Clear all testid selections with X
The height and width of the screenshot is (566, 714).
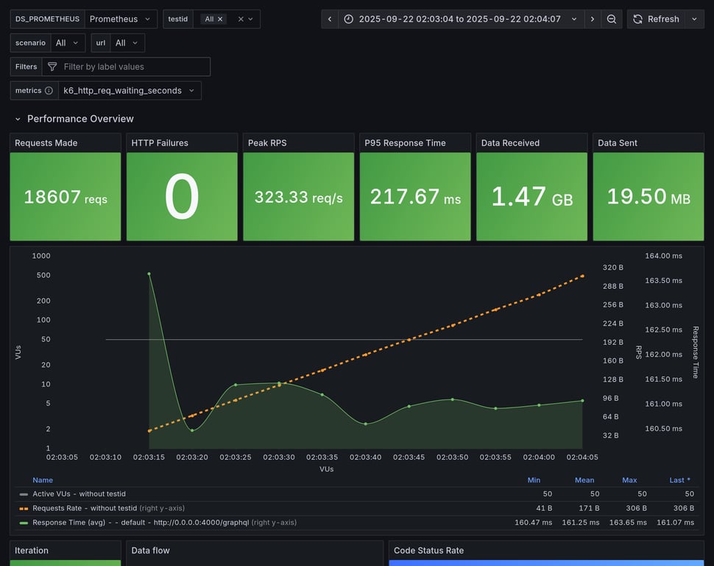(x=240, y=19)
